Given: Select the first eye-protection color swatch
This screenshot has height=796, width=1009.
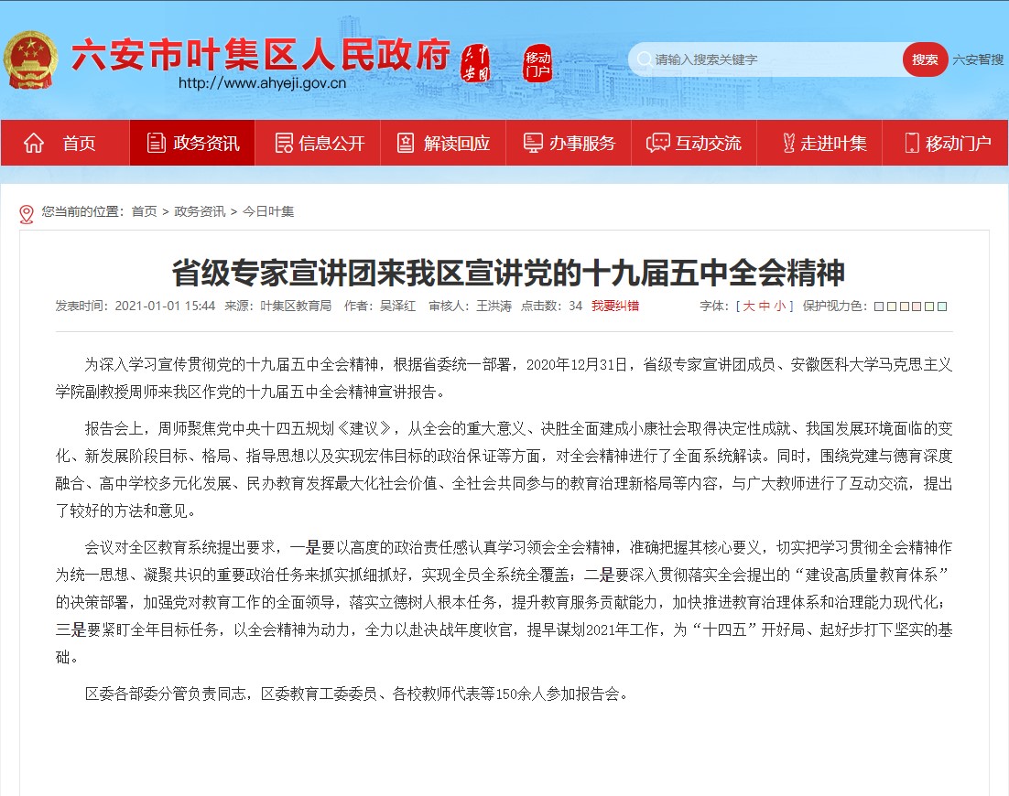Looking at the screenshot, I should [x=879, y=307].
